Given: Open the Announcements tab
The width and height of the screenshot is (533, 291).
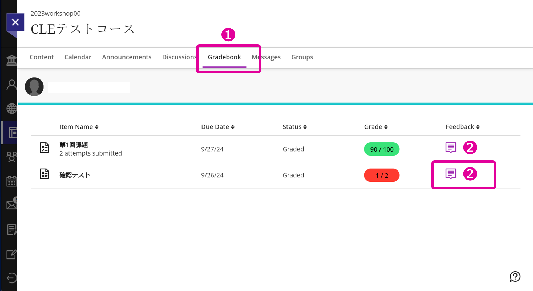Looking at the screenshot, I should click(127, 57).
